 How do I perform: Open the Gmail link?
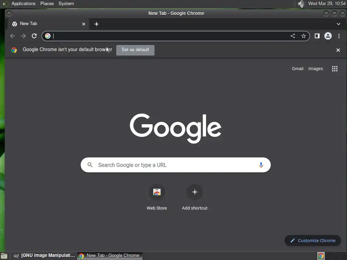[x=298, y=69]
